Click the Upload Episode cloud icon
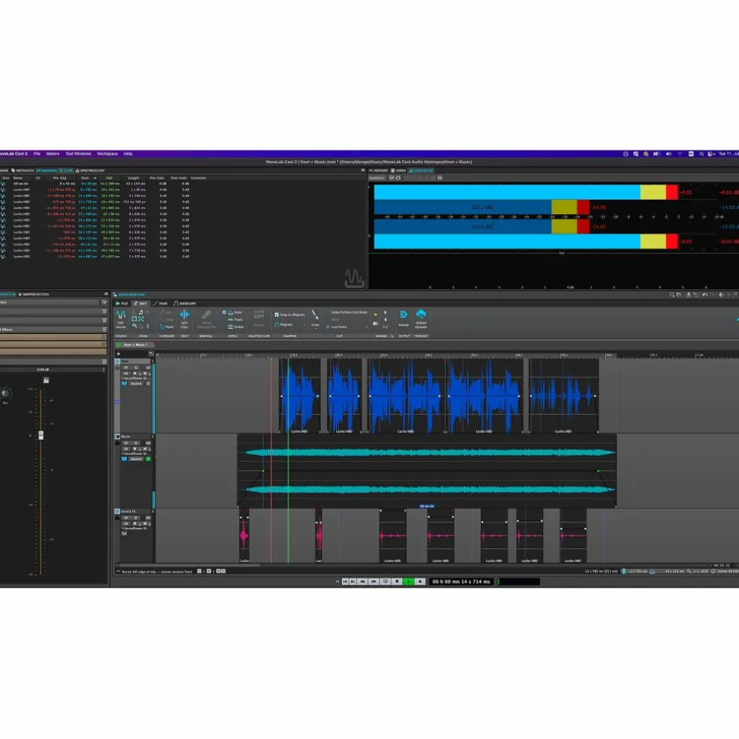The image size is (739, 739). pyautogui.click(x=421, y=315)
